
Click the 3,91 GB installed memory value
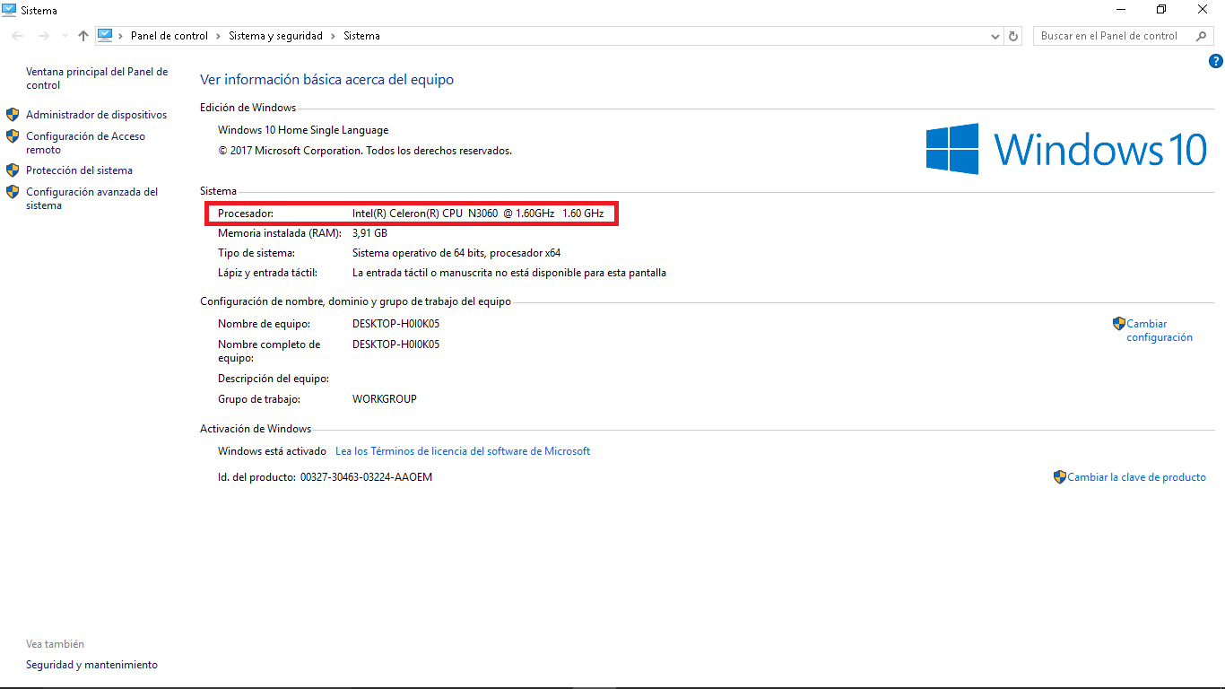[x=369, y=233]
